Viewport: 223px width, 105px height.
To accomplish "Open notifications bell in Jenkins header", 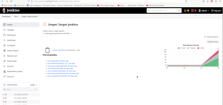I will pyautogui.click(x=185, y=11).
